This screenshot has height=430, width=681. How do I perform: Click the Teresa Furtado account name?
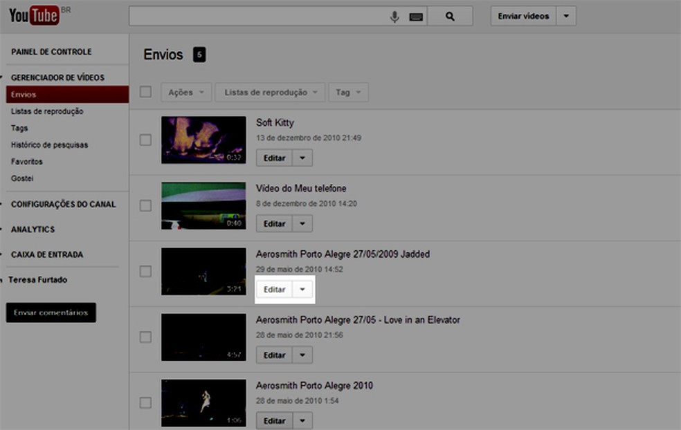pyautogui.click(x=38, y=279)
